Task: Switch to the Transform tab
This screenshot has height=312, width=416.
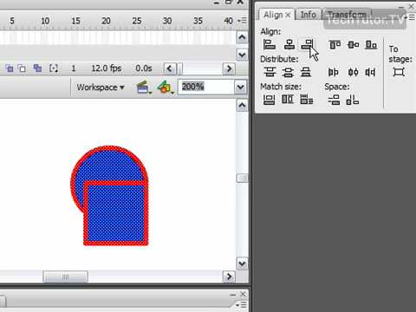Action: point(347,15)
